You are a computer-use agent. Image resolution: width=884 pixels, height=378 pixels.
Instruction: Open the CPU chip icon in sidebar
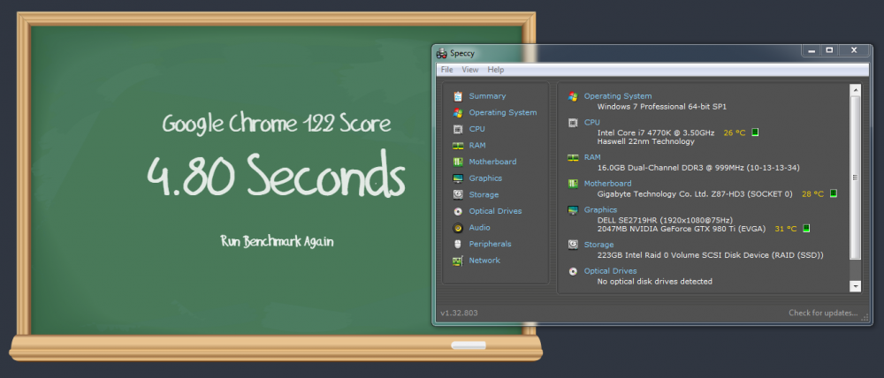coord(458,129)
